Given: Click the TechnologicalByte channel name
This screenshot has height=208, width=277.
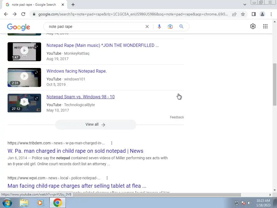Looking at the screenshot, I should [80, 105].
